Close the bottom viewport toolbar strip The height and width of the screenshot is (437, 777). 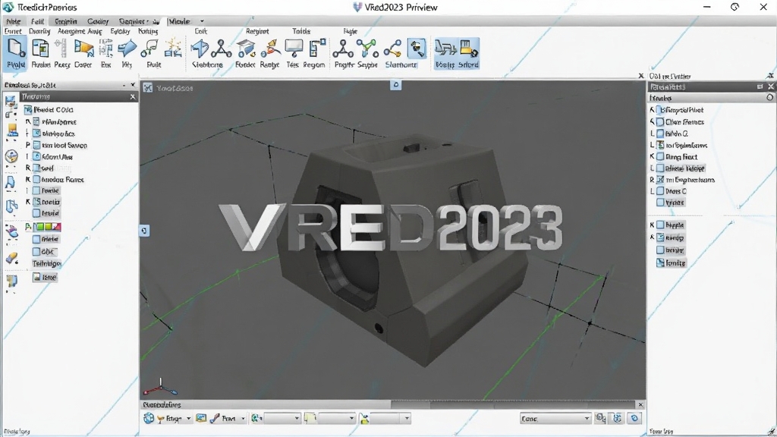pyautogui.click(x=640, y=405)
